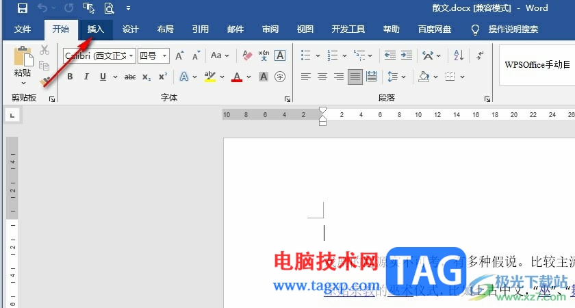Switch to the 开发工具 tab
The width and height of the screenshot is (575, 308).
coord(348,29)
